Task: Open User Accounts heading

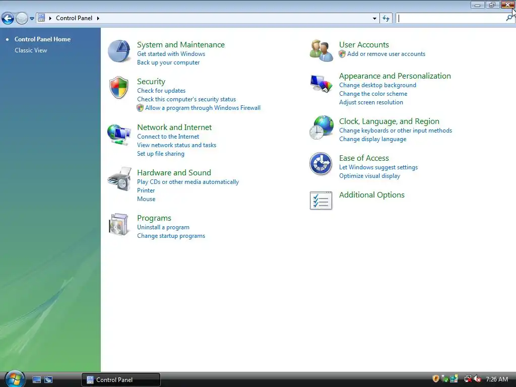Action: [364, 45]
